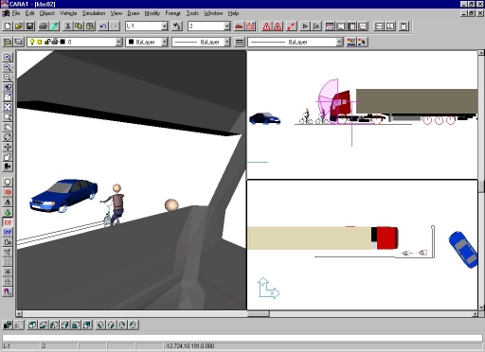485x352 pixels.
Task: Click the Save floppy disk icon
Action: (30, 26)
